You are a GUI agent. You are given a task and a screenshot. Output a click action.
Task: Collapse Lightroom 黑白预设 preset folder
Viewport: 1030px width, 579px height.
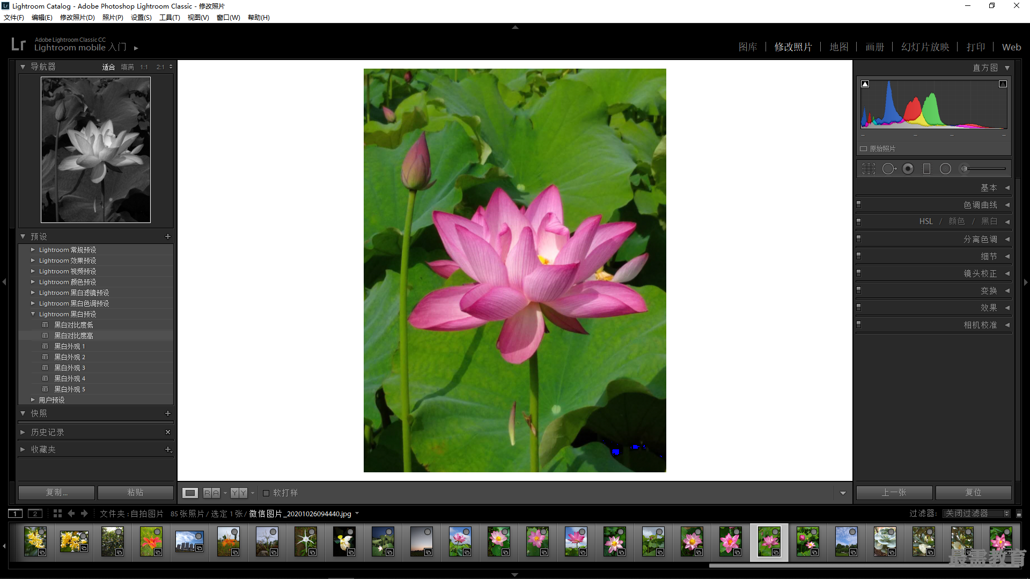point(33,314)
